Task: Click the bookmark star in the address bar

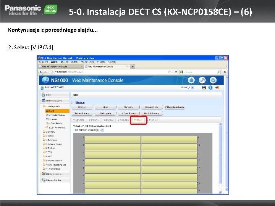Action: click(169, 72)
